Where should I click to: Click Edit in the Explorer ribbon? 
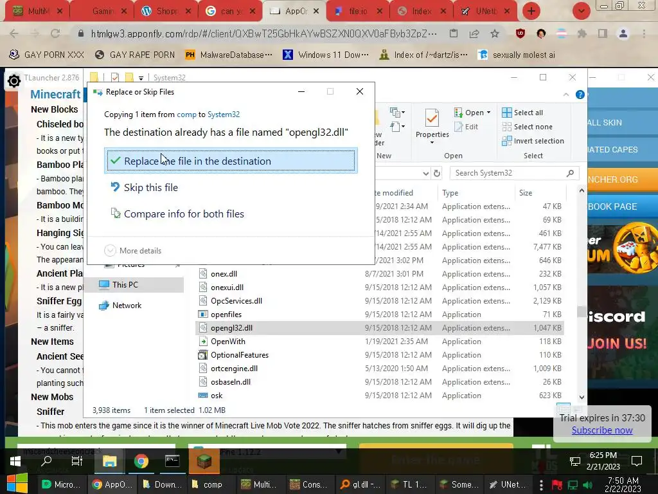click(467, 127)
